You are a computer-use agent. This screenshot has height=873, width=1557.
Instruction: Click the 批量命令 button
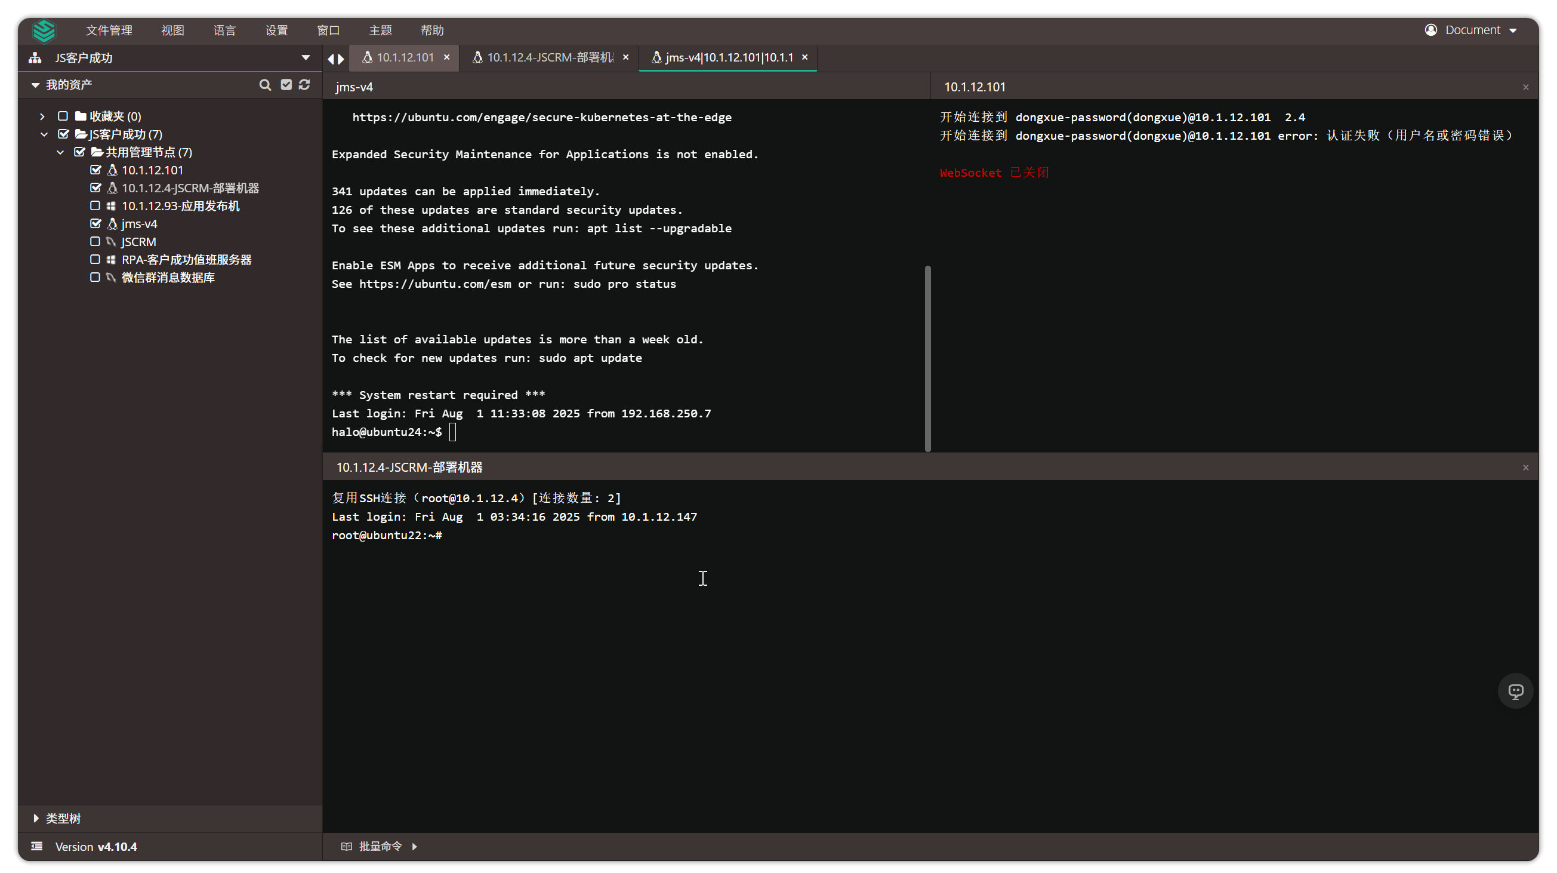coord(380,846)
